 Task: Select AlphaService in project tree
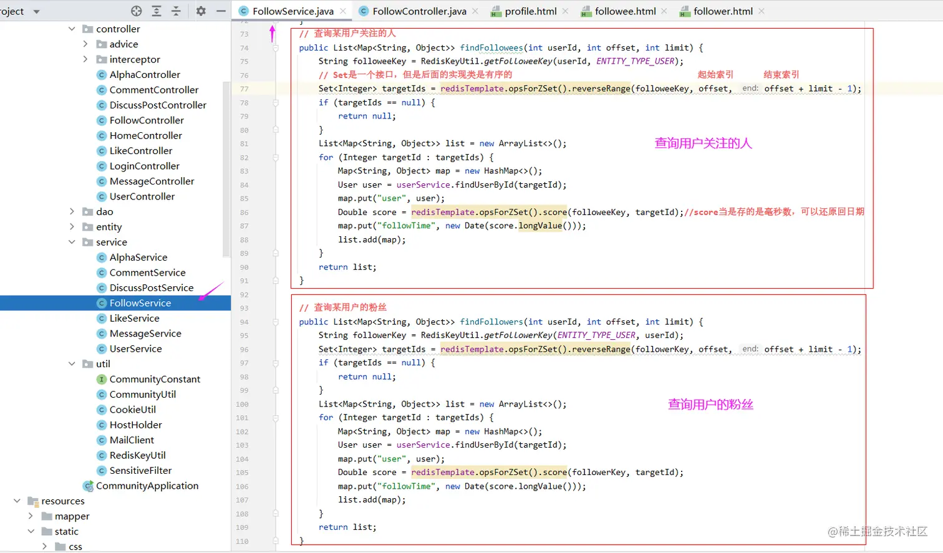(x=138, y=257)
